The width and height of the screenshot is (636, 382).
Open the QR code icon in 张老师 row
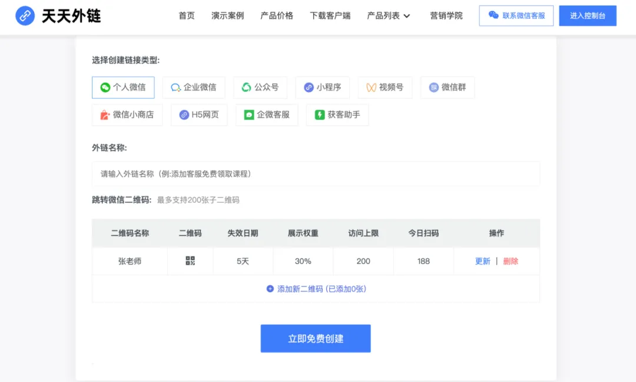(x=190, y=261)
